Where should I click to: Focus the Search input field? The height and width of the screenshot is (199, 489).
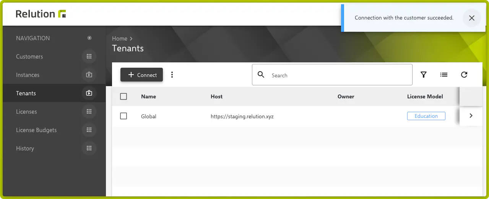[332, 75]
